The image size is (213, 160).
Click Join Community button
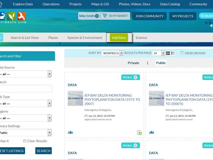pyautogui.click(x=149, y=16)
